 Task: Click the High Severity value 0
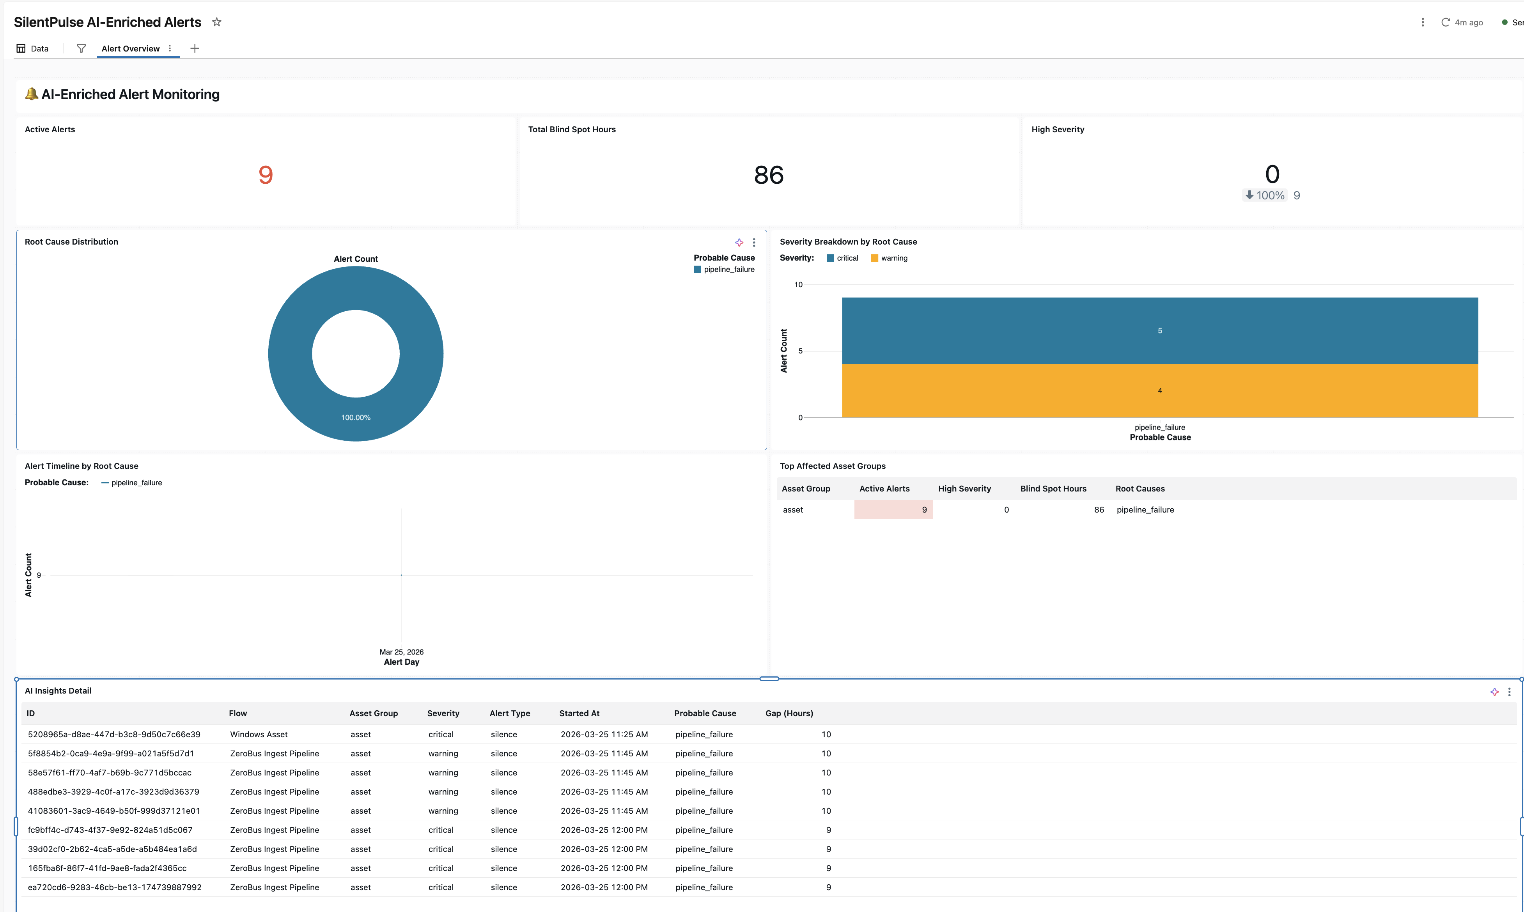1272,174
